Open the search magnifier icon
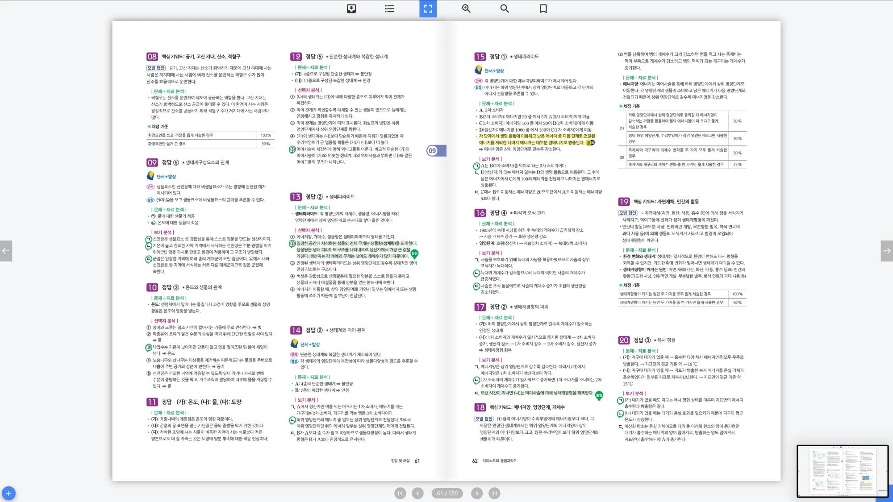Image resolution: width=893 pixels, height=502 pixels. click(505, 8)
